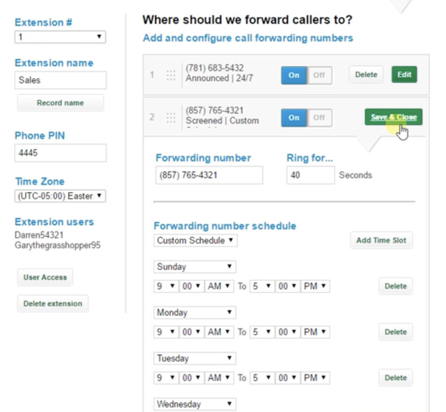Open the Time Zone dropdown
446x412 pixels.
[60, 196]
